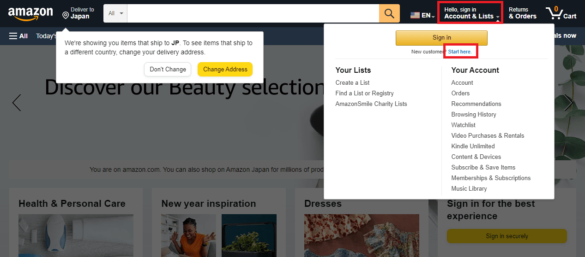Screen dimensions: 585x257
Task: Click the Start here link
Action: (460, 52)
